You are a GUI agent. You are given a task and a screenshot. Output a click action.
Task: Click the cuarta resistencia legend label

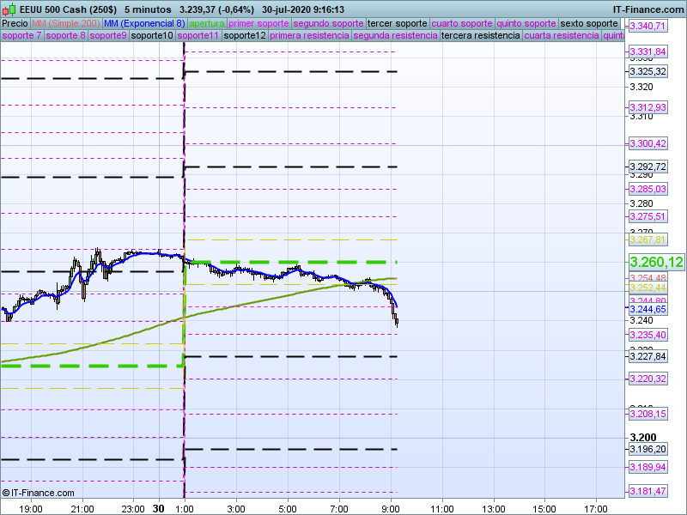coord(561,36)
